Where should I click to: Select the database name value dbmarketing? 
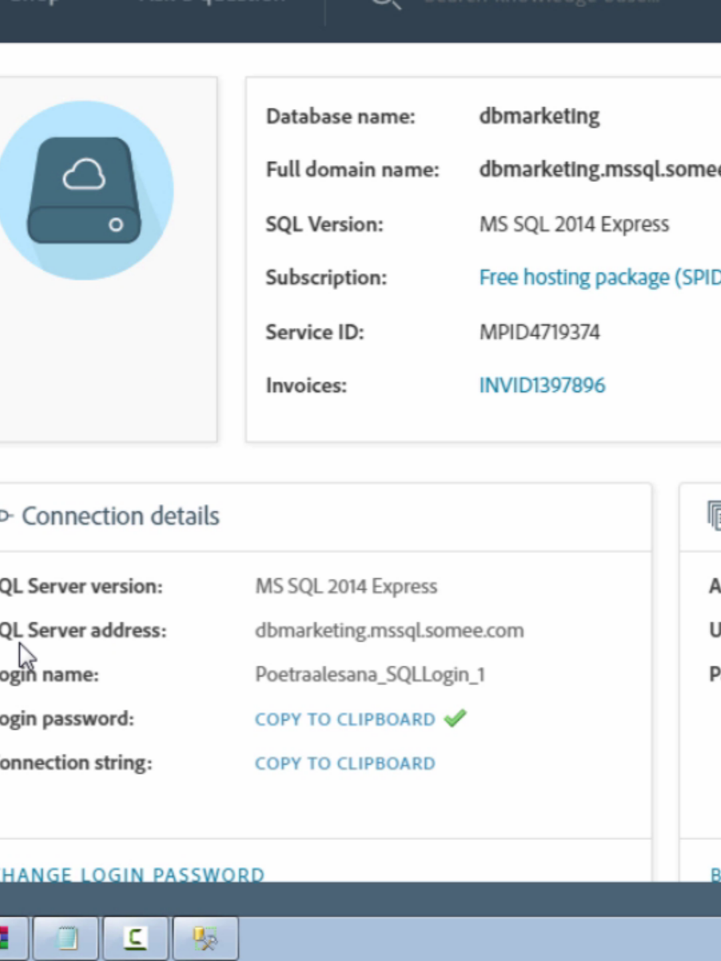coord(539,116)
